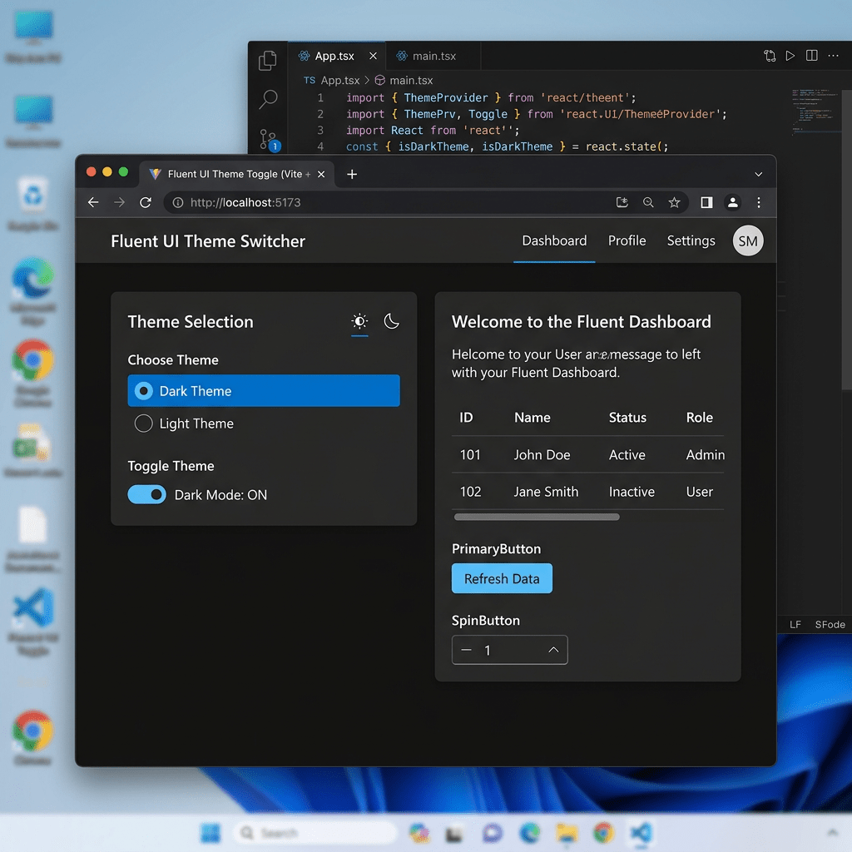Viewport: 852px width, 852px height.
Task: Click the table's horizontal scrollbar
Action: pos(537,517)
